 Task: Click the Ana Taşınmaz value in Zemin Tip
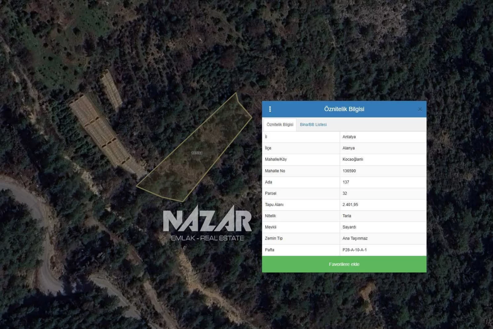[355, 238]
